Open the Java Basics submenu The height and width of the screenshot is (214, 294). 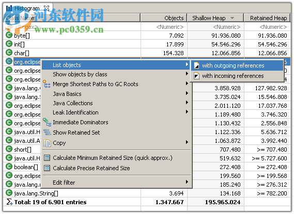point(116,94)
